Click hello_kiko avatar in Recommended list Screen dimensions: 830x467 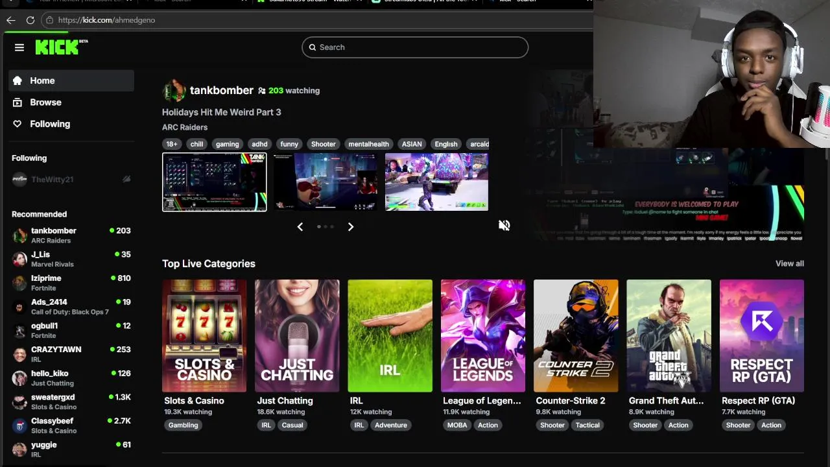(x=19, y=377)
